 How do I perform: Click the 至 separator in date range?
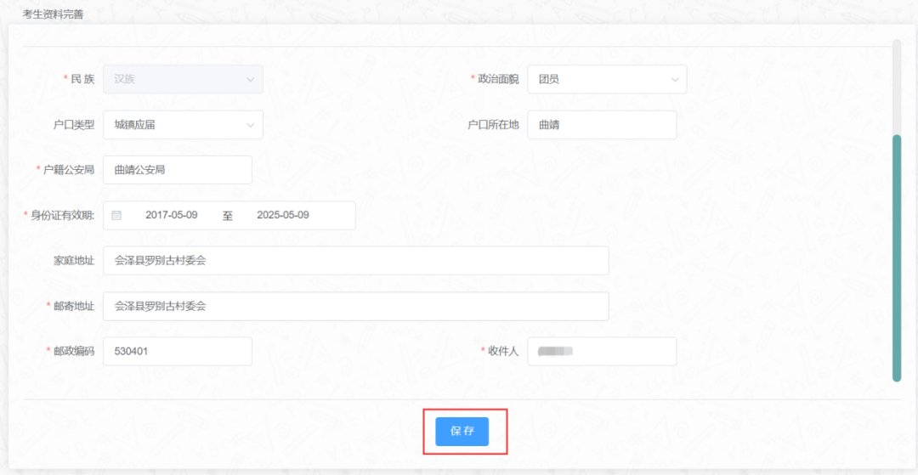[228, 216]
